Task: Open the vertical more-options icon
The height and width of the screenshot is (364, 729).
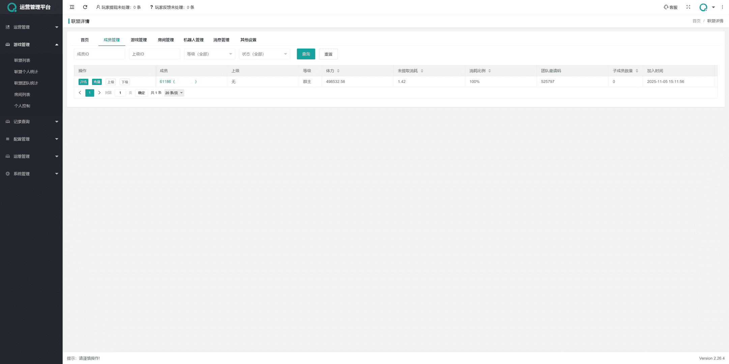Action: pos(722,7)
